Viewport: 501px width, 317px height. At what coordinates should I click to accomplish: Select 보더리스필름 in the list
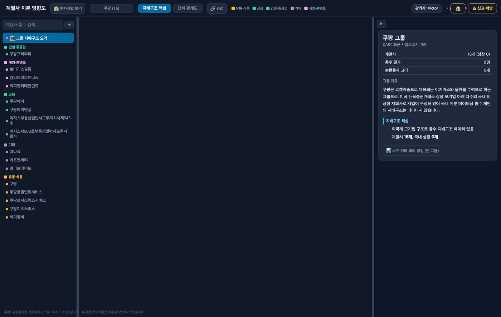coord(38,69)
